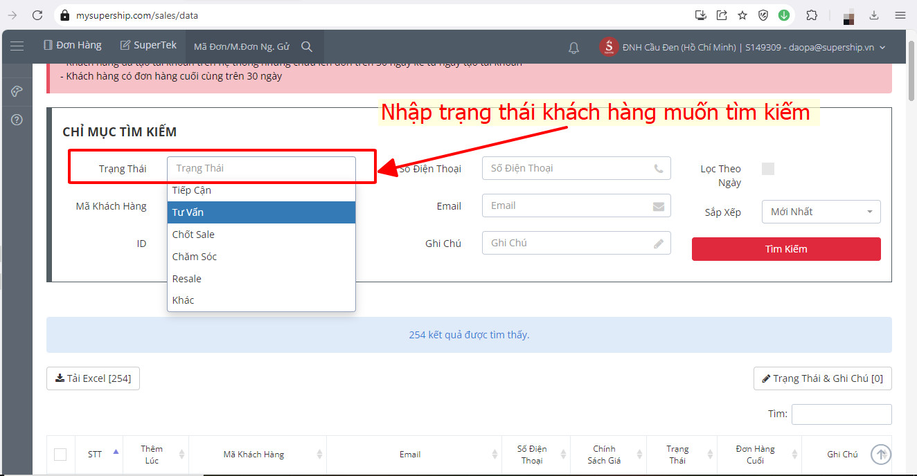
Task: Click the phone icon in Số Điện Thoại field
Action: click(658, 168)
